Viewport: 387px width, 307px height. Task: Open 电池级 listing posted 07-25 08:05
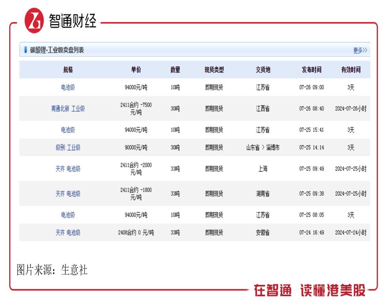(68, 215)
